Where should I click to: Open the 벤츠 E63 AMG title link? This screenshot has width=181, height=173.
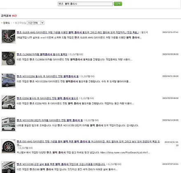pyautogui.click(x=88, y=143)
